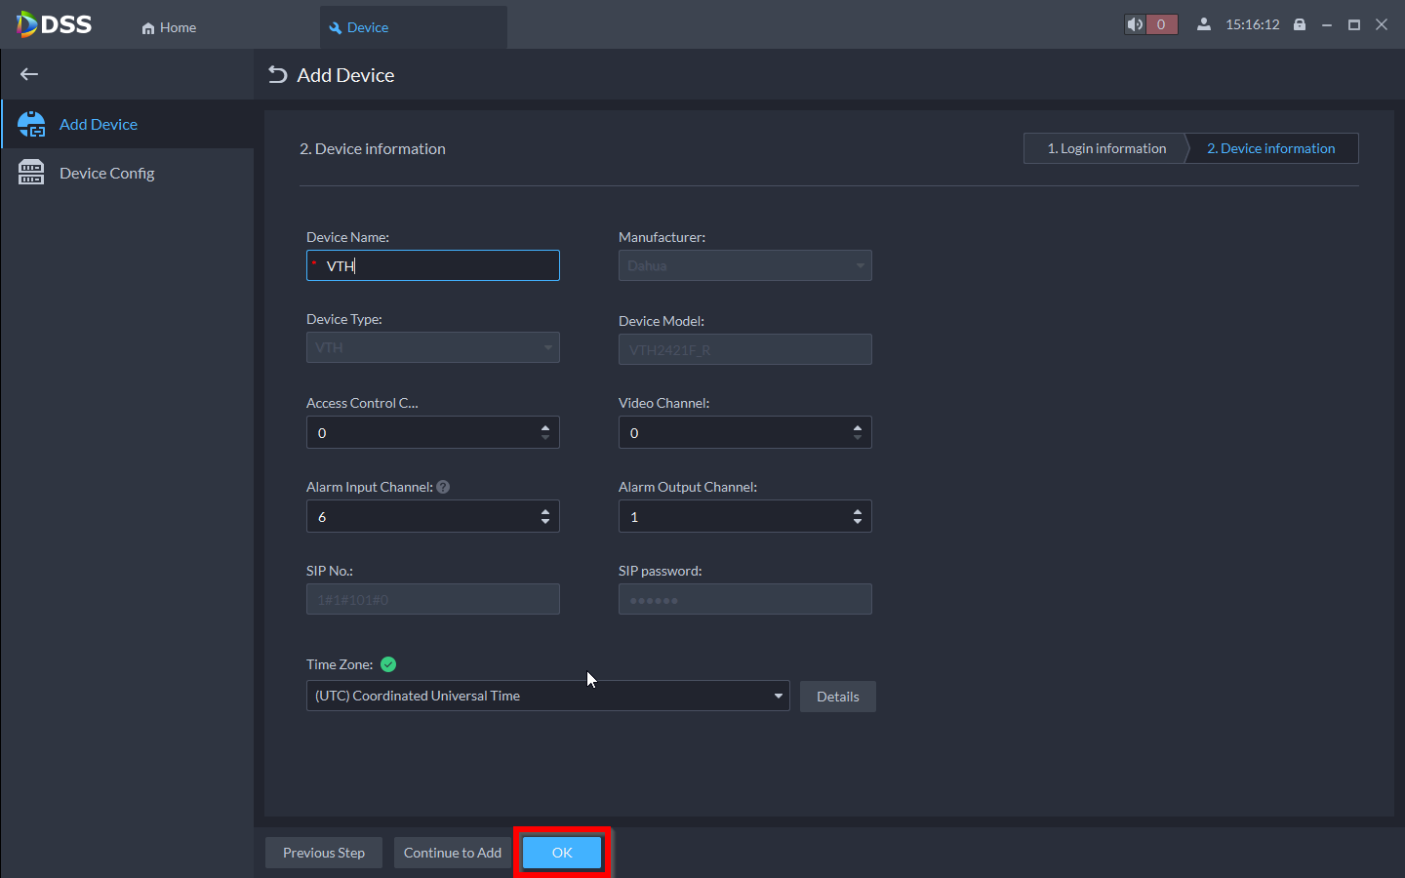Go to the Home tab
Image resolution: width=1405 pixels, height=878 pixels.
coord(169,27)
